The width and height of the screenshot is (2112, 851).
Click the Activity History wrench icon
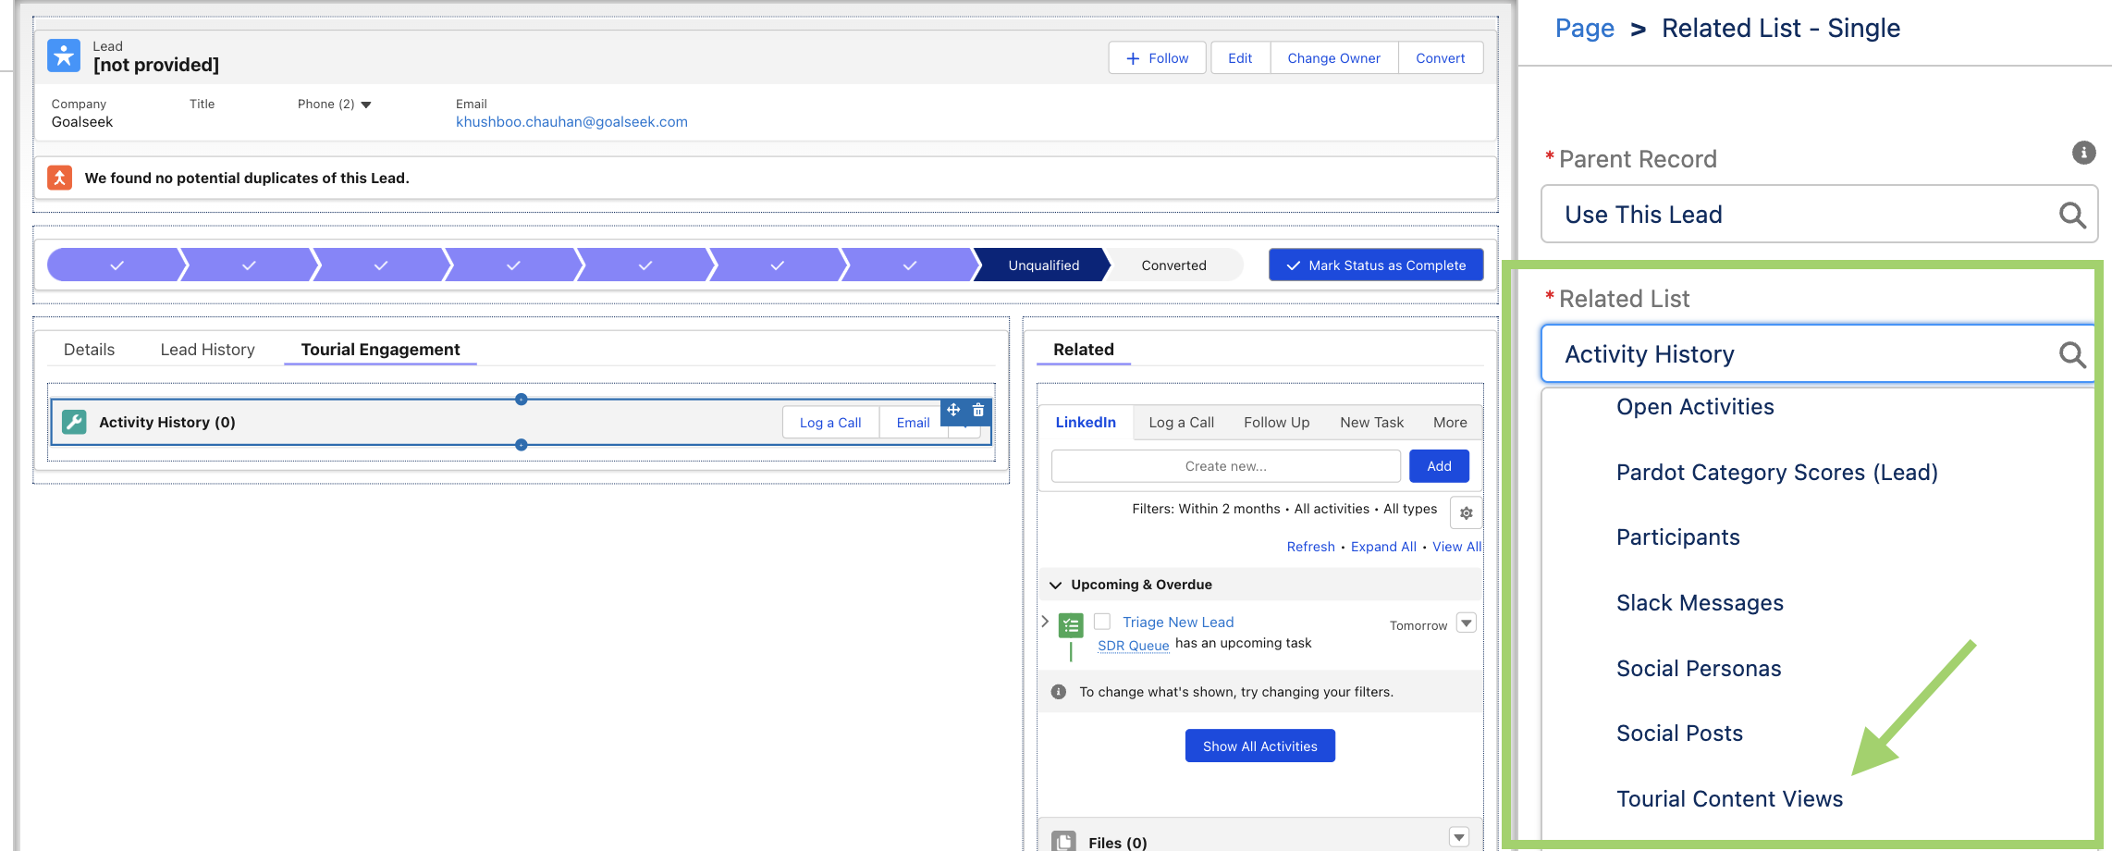tap(74, 423)
